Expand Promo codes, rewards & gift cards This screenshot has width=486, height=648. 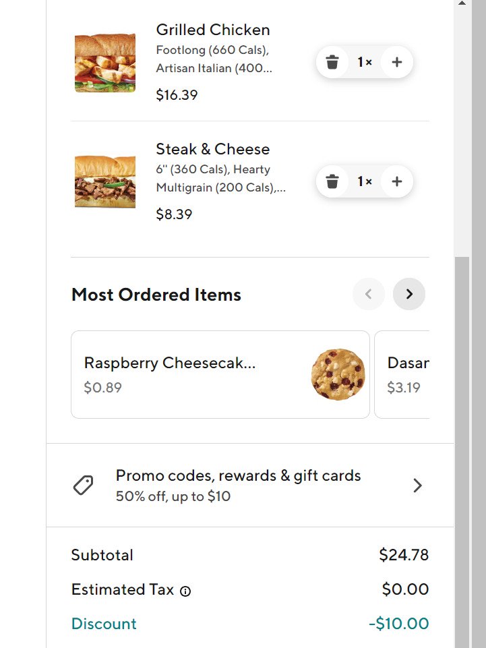[x=250, y=485]
